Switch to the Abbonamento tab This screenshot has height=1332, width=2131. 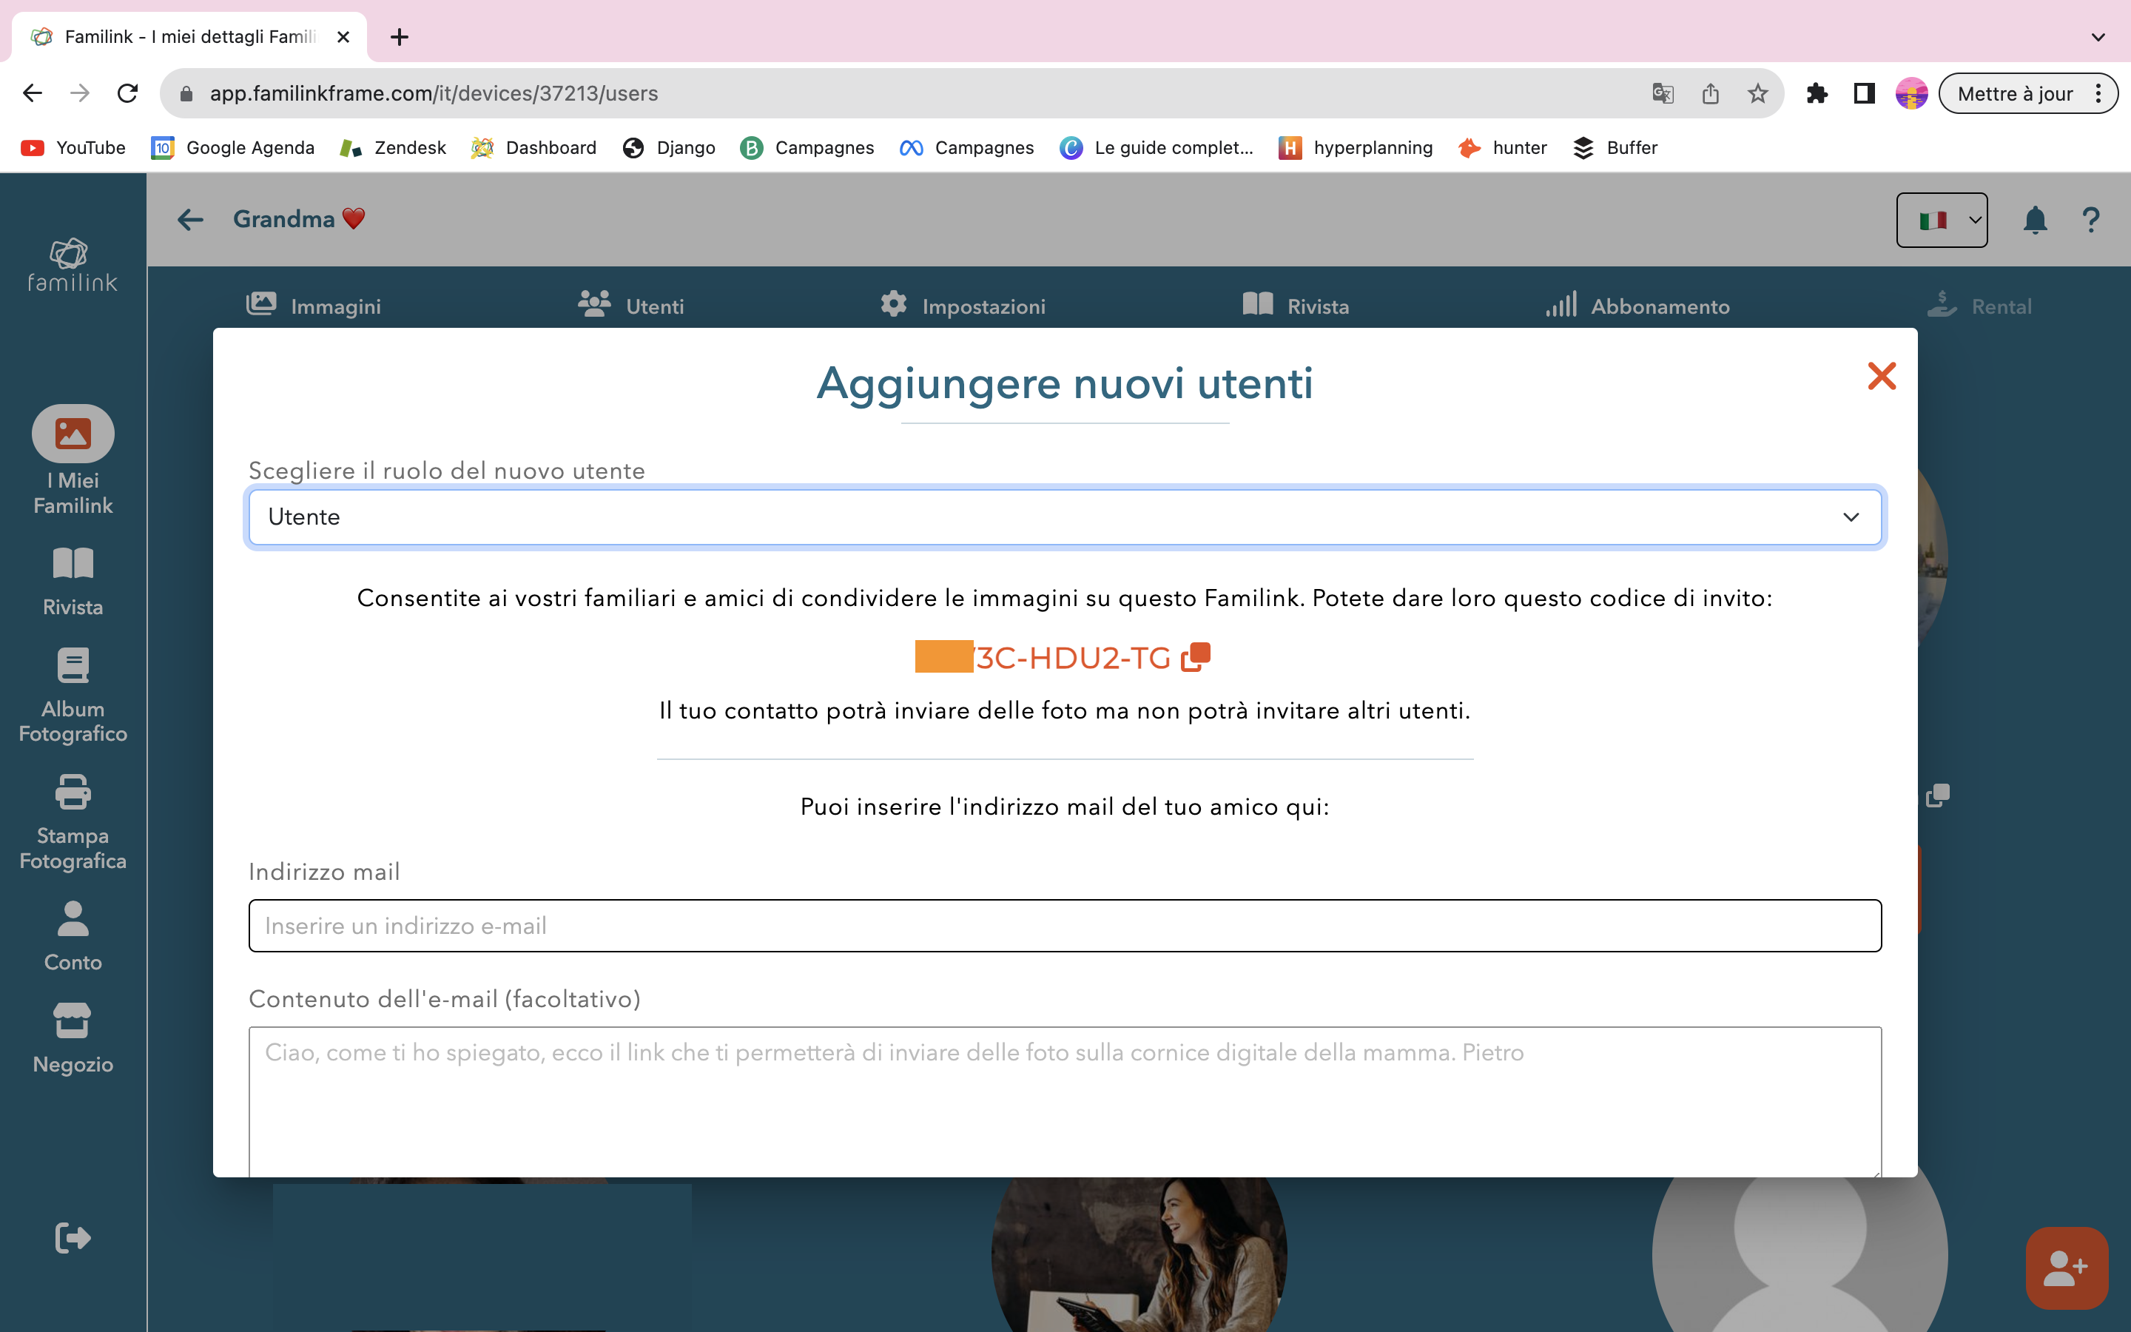[1638, 306]
